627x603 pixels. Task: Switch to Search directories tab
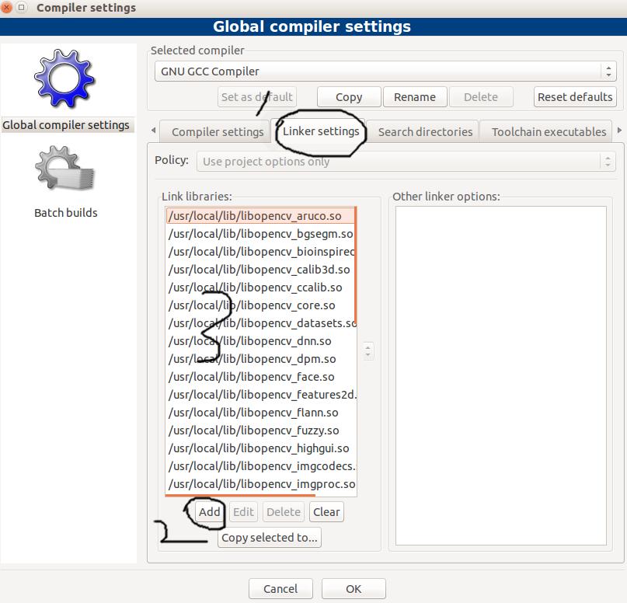coord(425,132)
